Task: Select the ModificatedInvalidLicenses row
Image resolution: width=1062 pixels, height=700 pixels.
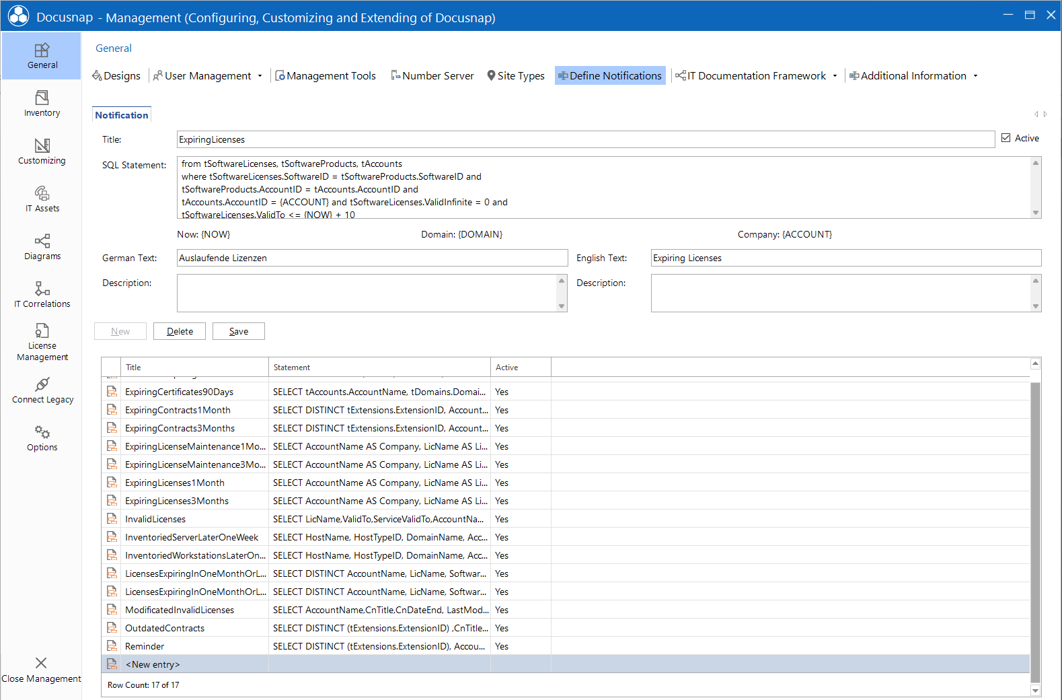Action: (x=566, y=610)
